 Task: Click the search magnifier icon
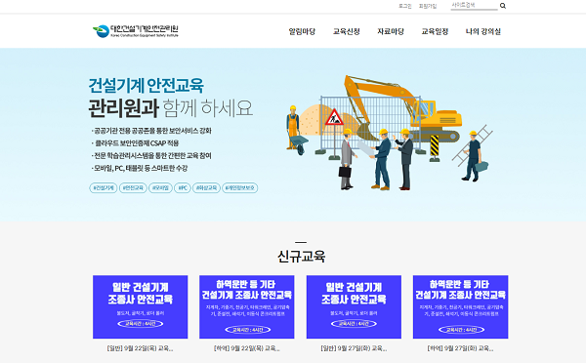[503, 6]
